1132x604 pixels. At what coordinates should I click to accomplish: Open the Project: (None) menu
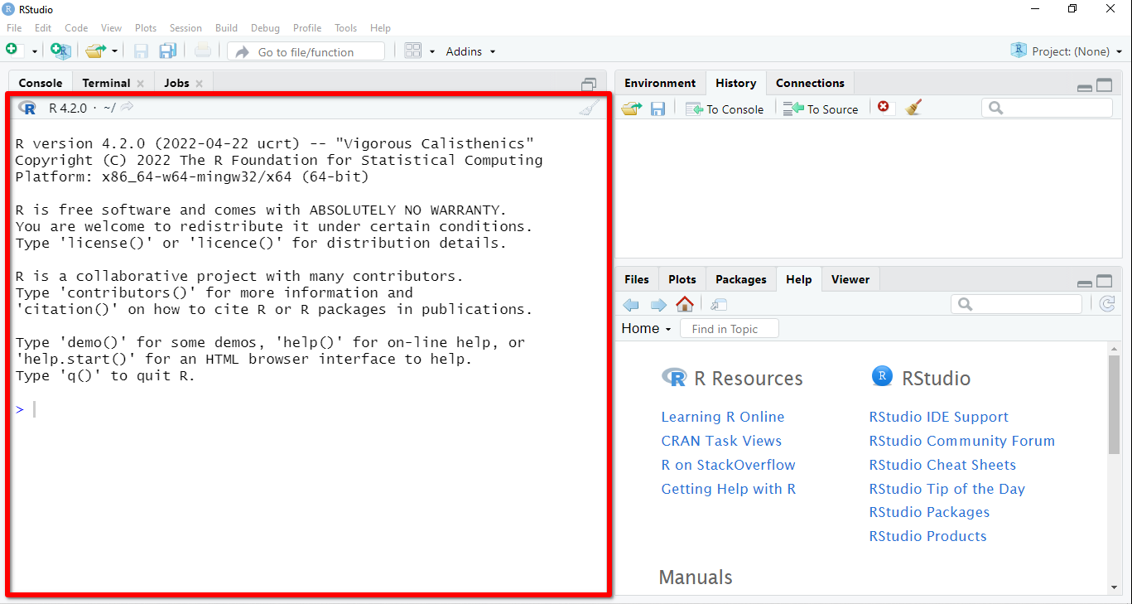(1067, 51)
